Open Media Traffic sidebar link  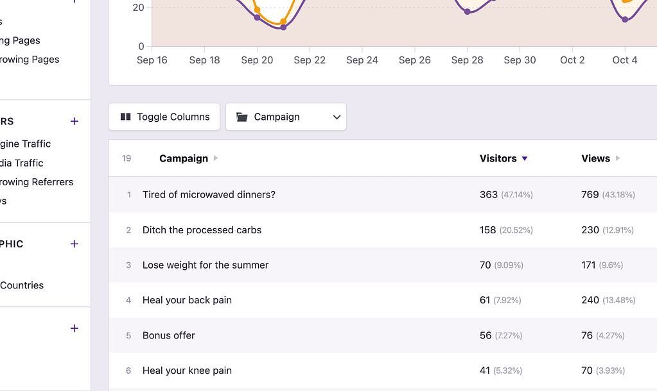[21, 163]
